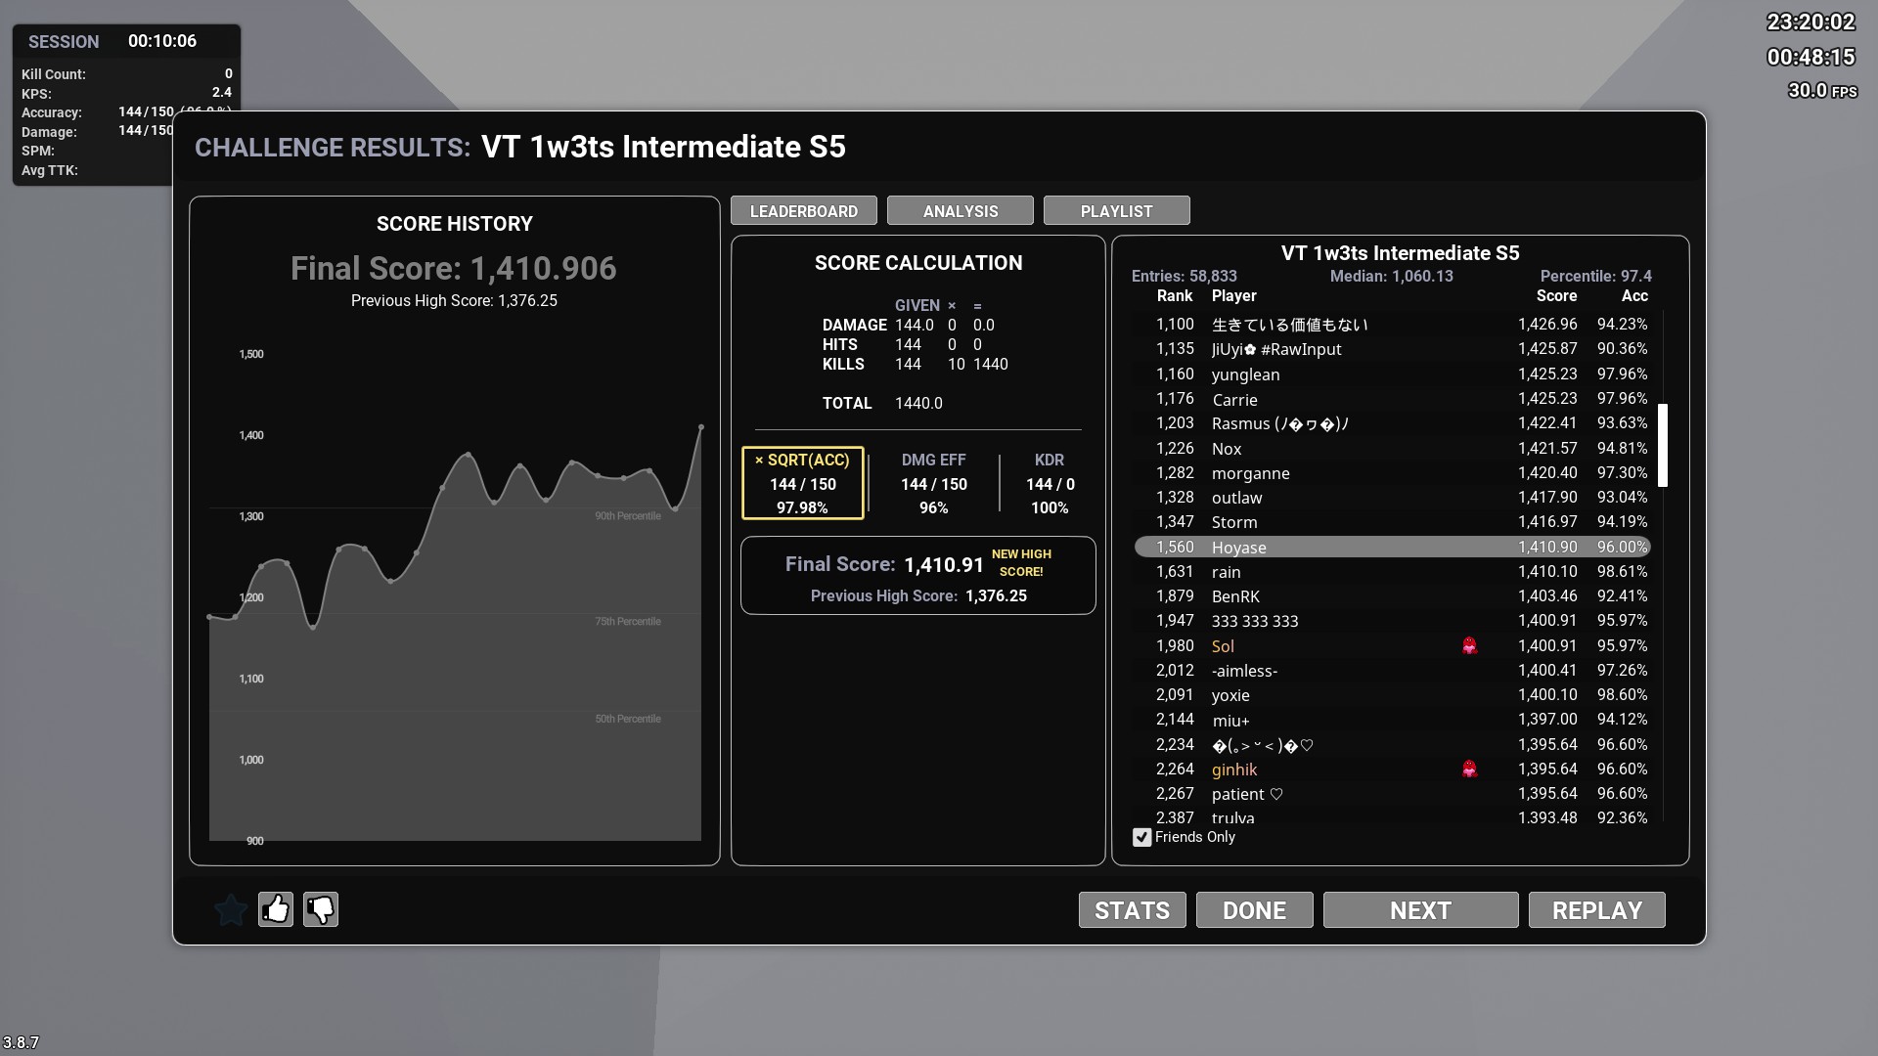
Task: Open the Analysis tab
Action: coord(960,211)
